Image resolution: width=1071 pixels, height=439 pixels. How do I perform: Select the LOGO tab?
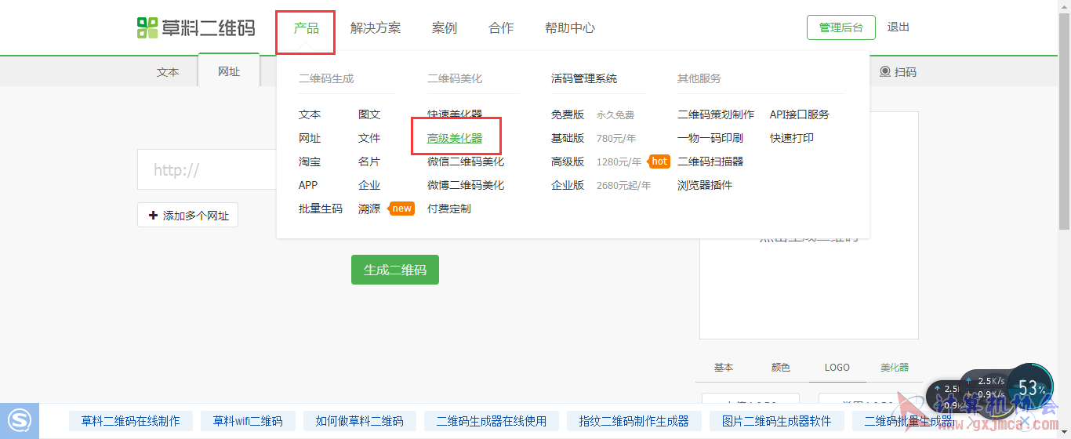click(x=837, y=367)
